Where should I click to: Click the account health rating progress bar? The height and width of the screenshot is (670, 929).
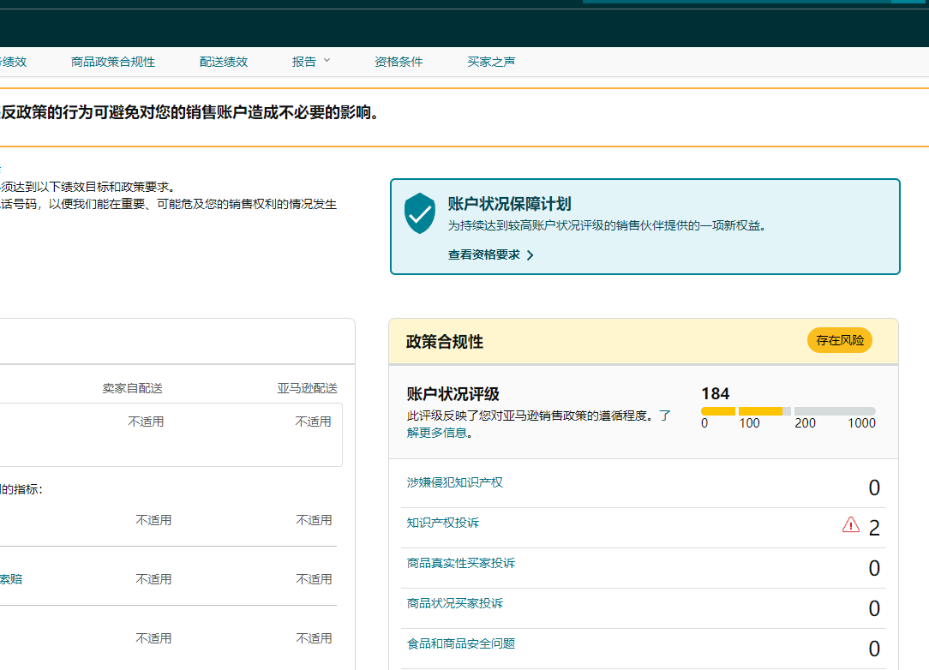click(788, 411)
